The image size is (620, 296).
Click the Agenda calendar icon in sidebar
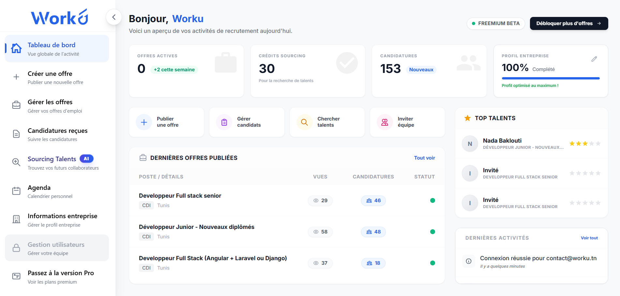16,191
